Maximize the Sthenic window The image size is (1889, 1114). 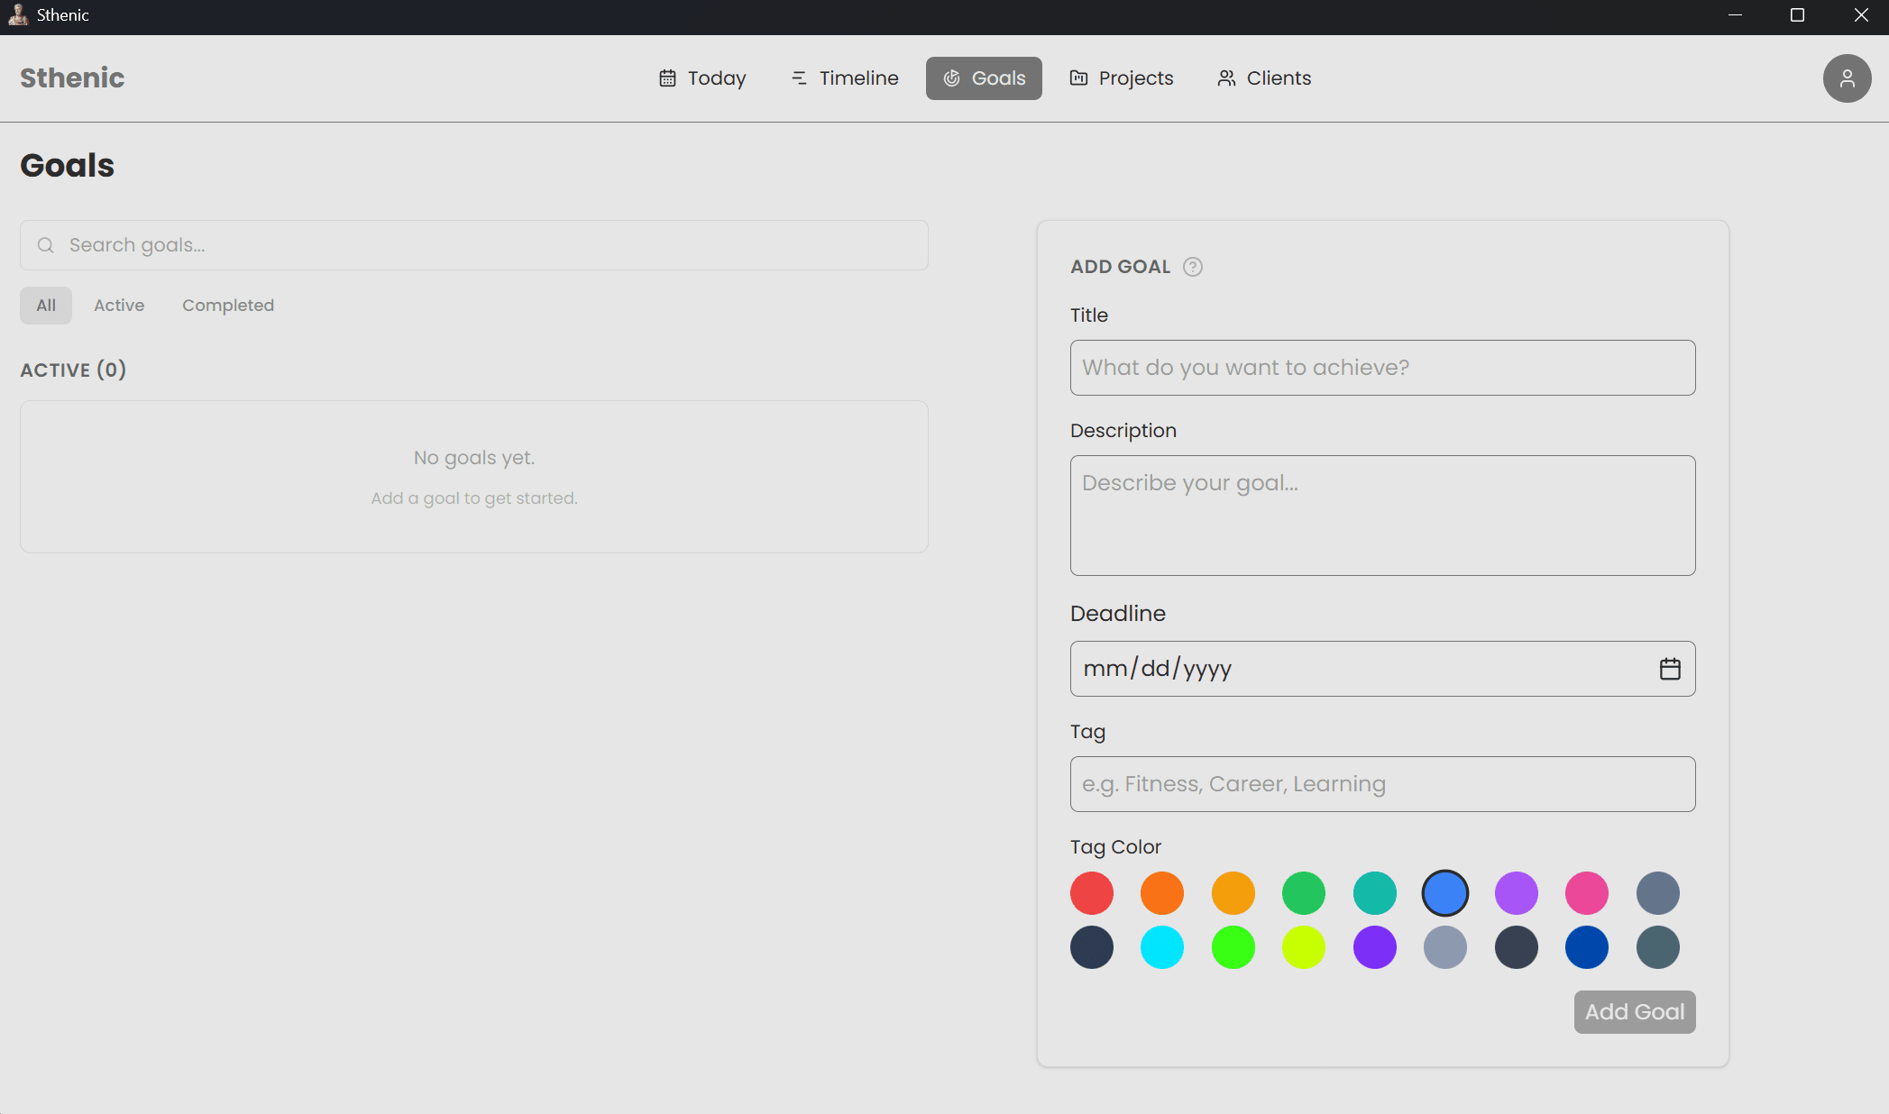(x=1797, y=15)
